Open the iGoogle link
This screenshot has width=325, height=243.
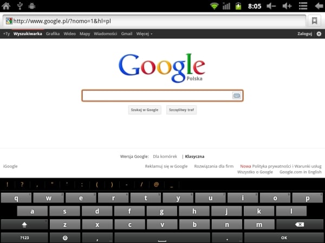tap(10, 166)
